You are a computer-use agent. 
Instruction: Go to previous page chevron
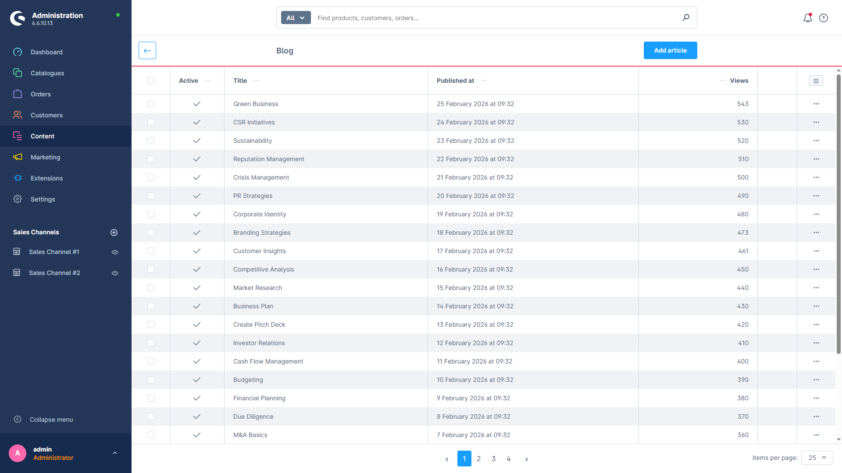pyautogui.click(x=447, y=459)
